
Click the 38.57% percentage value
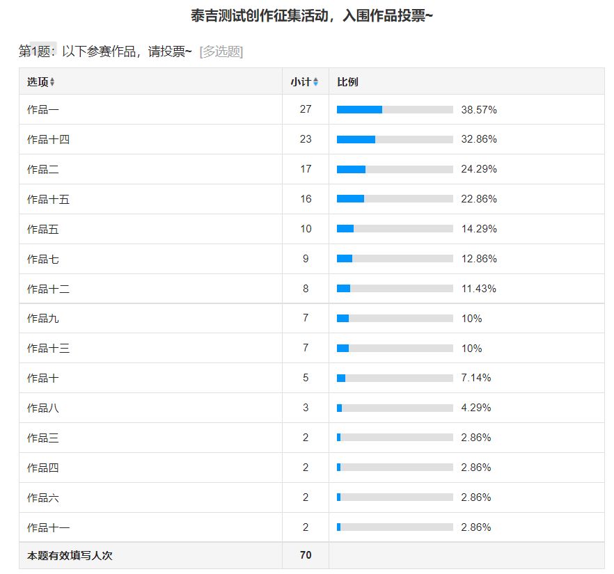tap(479, 110)
